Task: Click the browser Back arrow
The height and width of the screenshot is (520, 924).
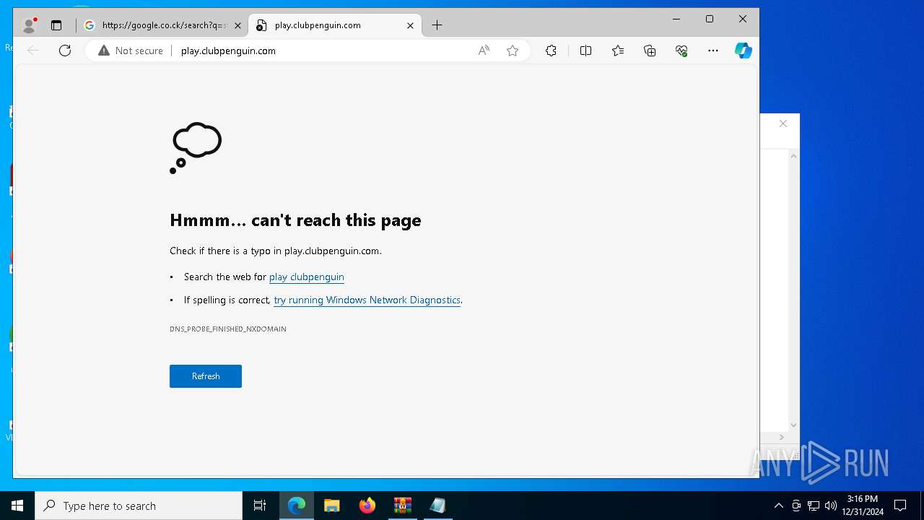Action: [x=33, y=51]
